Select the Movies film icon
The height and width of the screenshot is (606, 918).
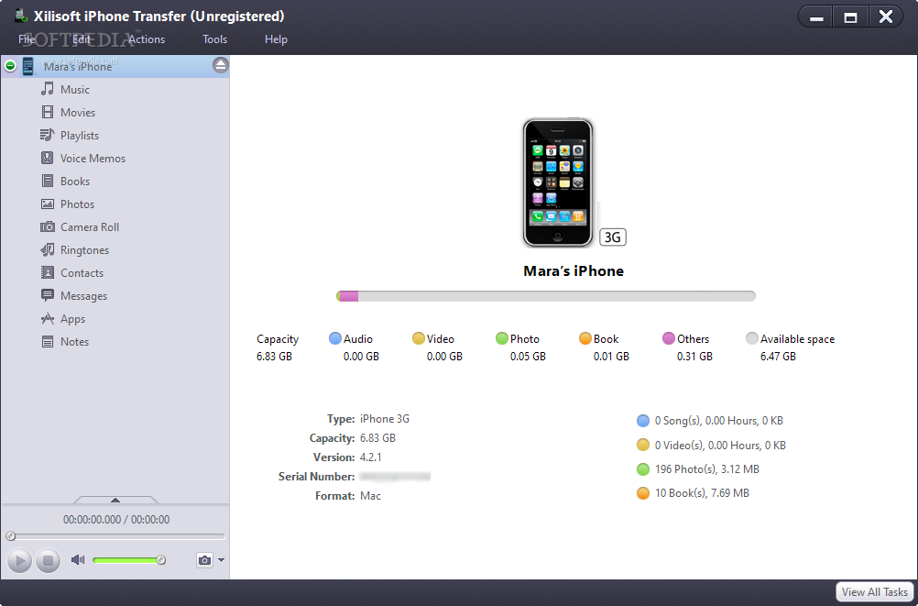48,112
